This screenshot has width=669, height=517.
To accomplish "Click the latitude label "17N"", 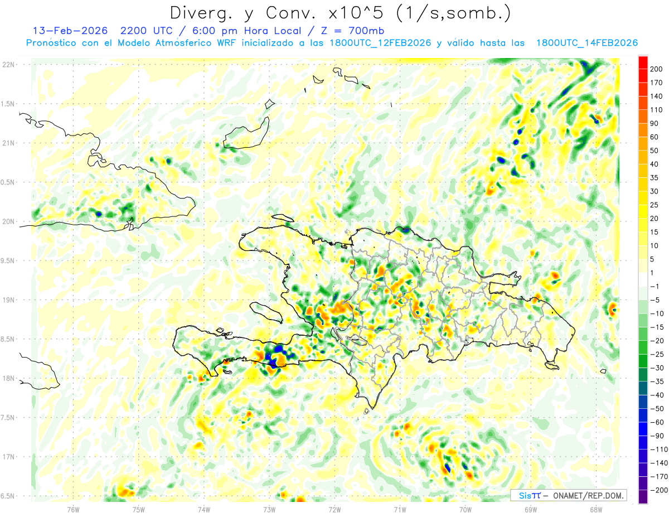I will (x=8, y=457).
